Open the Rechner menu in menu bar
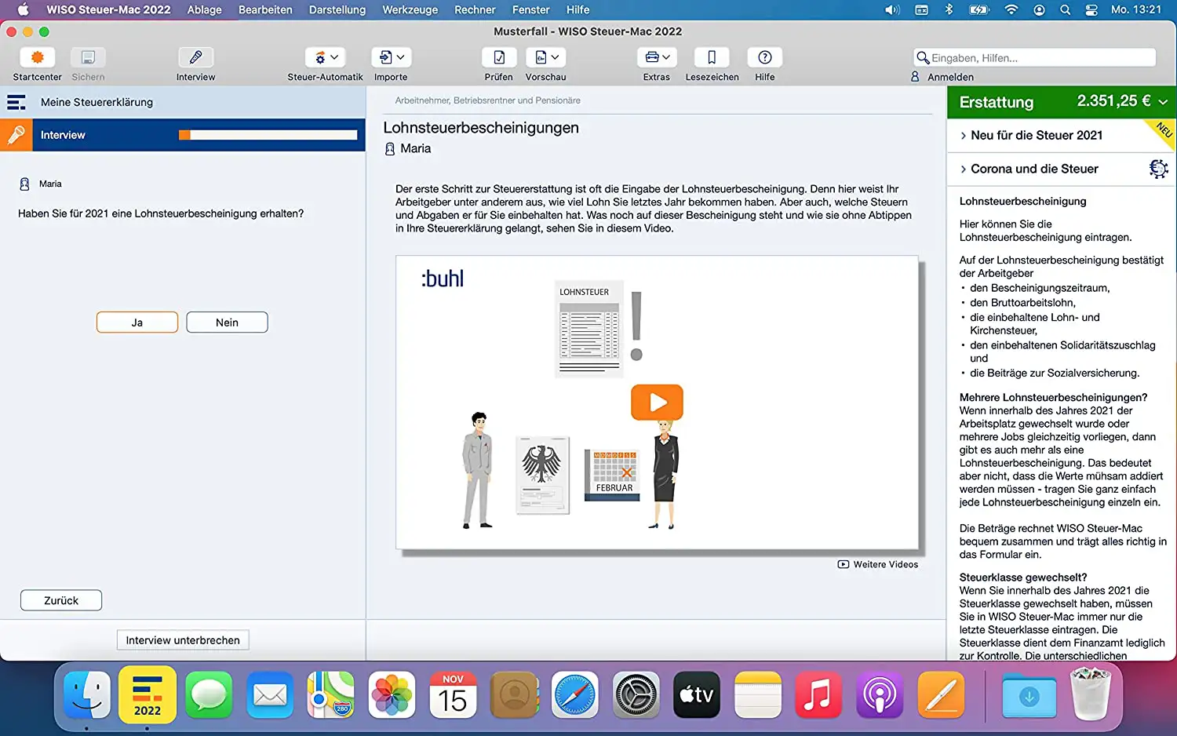1177x736 pixels. (x=475, y=10)
